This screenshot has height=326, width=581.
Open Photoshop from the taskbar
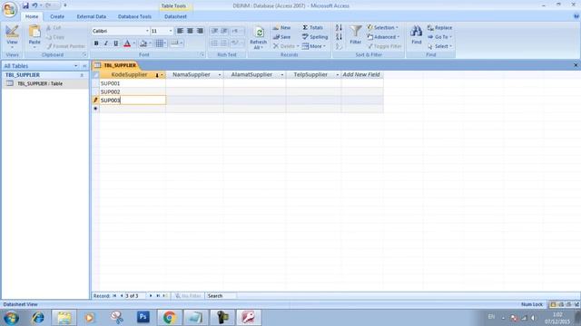point(143,317)
